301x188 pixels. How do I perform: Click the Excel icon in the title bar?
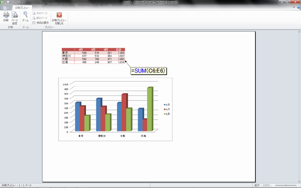click(3, 3)
